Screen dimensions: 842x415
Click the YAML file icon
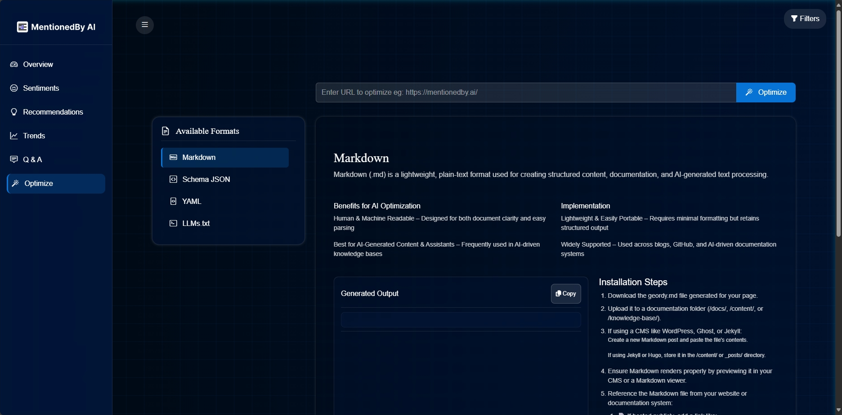(173, 201)
